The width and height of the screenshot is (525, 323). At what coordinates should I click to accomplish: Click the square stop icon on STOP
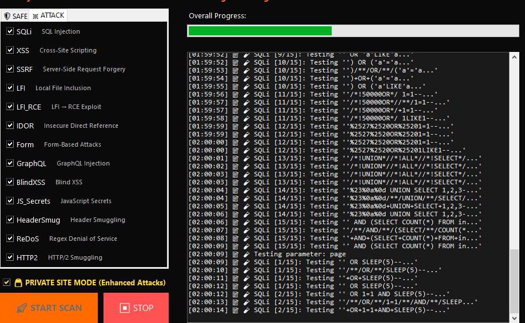tap(125, 308)
